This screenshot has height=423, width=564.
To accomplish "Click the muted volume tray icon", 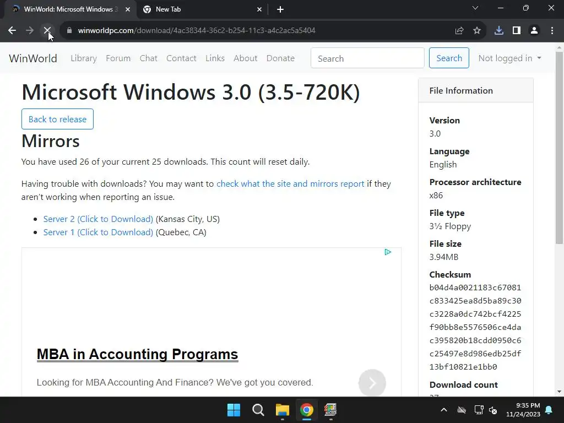I will coord(493,410).
